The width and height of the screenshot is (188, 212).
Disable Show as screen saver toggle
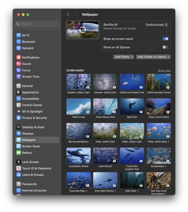tap(166, 39)
